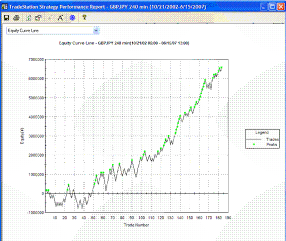This screenshot has height=241, width=286.
Task: Click the chart title 'Equity Curve Line - GBPJPY 240 min'
Action: point(124,43)
